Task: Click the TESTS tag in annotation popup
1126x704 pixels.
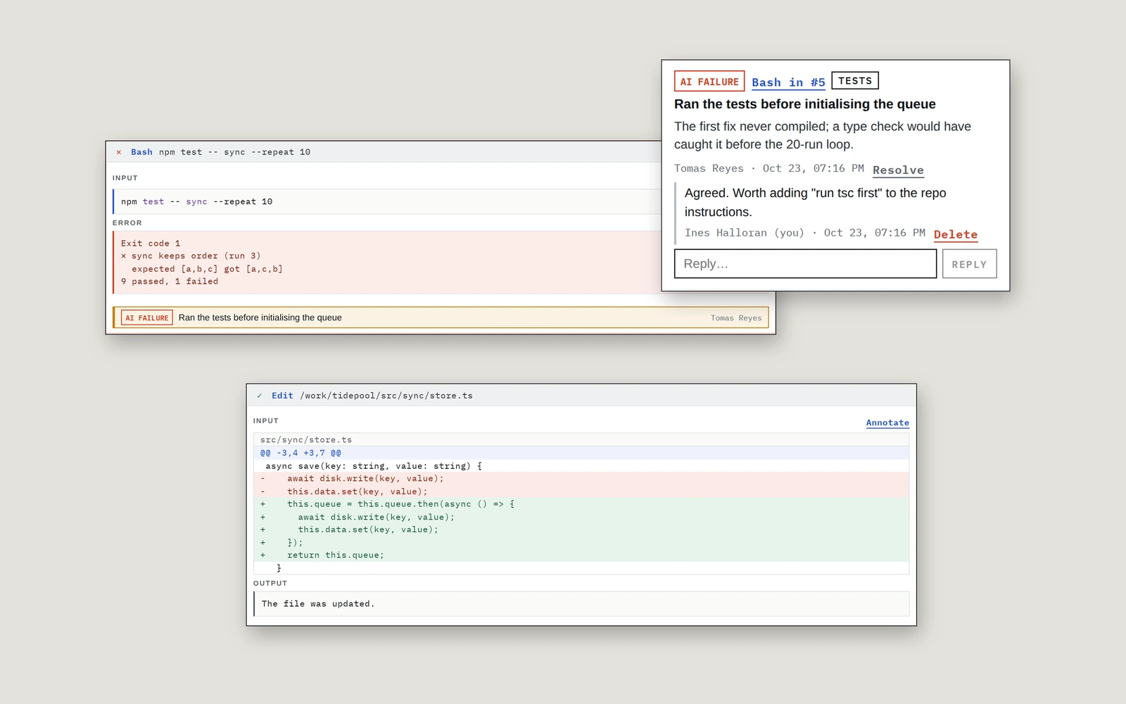Action: pos(855,81)
